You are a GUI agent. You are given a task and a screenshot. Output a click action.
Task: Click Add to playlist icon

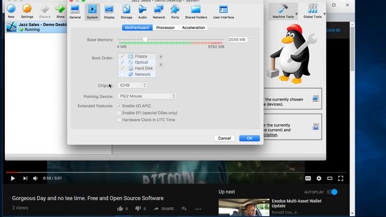(x=184, y=209)
